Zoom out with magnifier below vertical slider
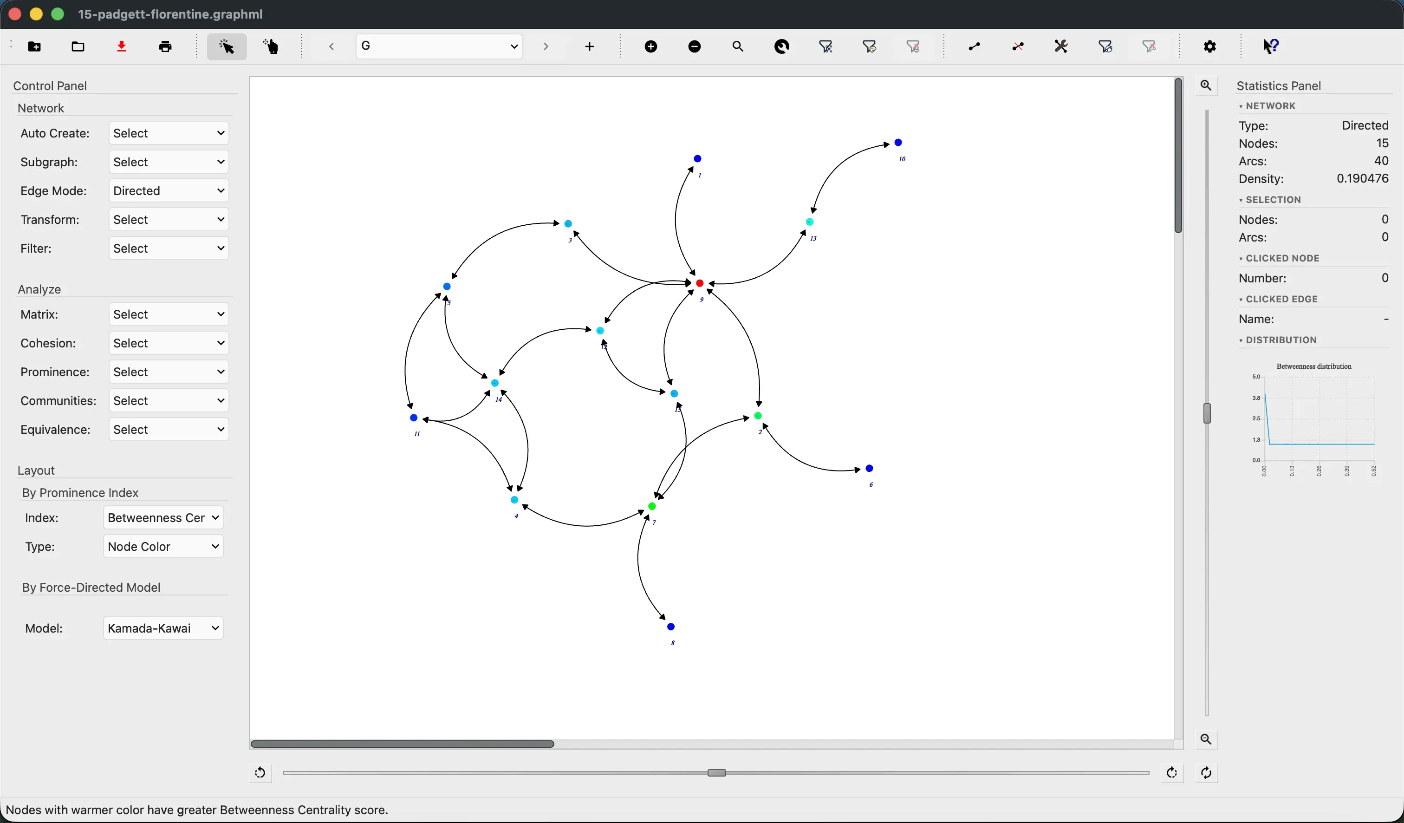Image resolution: width=1404 pixels, height=823 pixels. 1206,739
